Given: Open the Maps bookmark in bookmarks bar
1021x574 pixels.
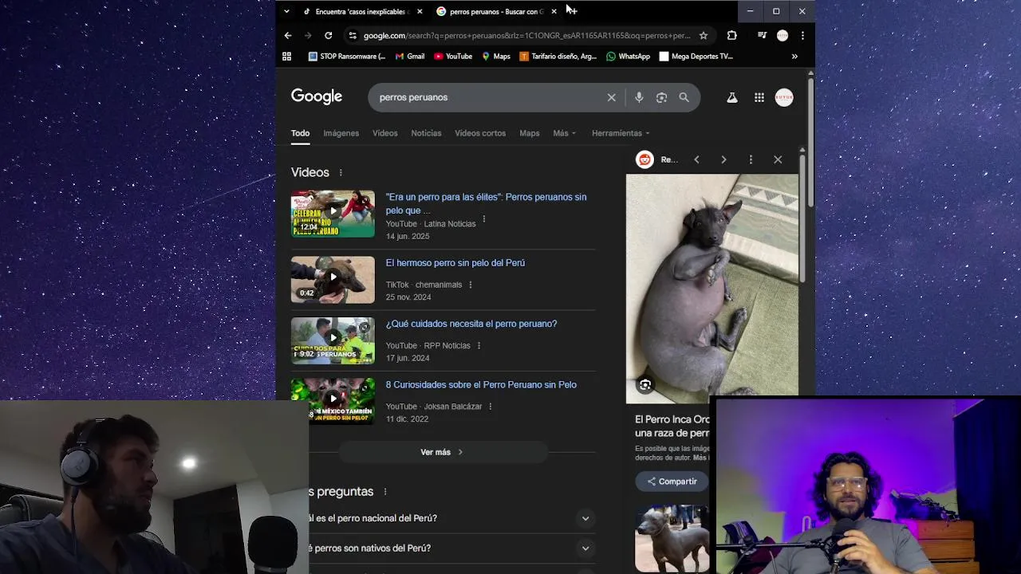Looking at the screenshot, I should pyautogui.click(x=495, y=57).
